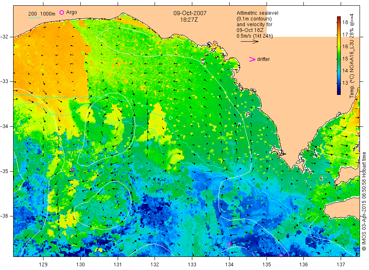
Task: Click the magenta drifter legend arrowhead
Action: tap(252, 59)
